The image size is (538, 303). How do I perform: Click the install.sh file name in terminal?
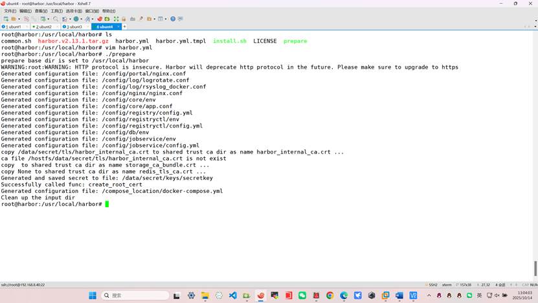230,41
